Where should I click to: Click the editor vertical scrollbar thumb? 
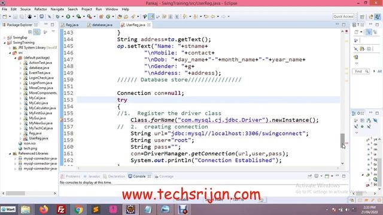342,141
